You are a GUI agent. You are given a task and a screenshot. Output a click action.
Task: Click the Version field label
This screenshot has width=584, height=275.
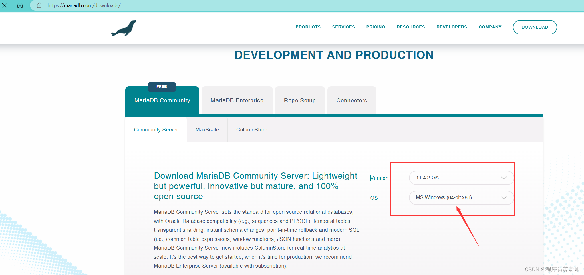(x=379, y=178)
